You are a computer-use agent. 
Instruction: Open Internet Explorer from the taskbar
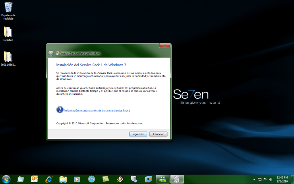click(49, 179)
